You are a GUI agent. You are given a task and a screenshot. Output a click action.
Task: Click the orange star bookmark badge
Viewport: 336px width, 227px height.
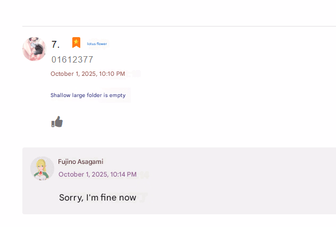coord(77,43)
